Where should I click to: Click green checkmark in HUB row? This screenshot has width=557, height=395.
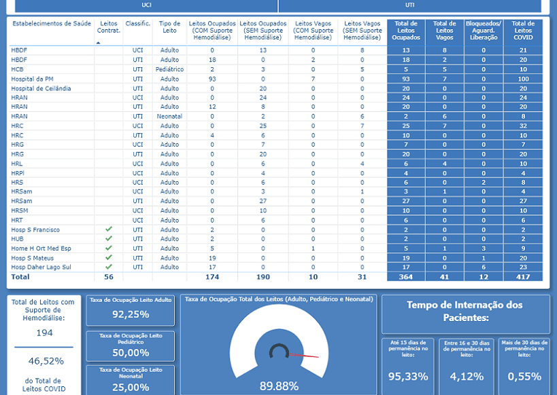click(108, 239)
